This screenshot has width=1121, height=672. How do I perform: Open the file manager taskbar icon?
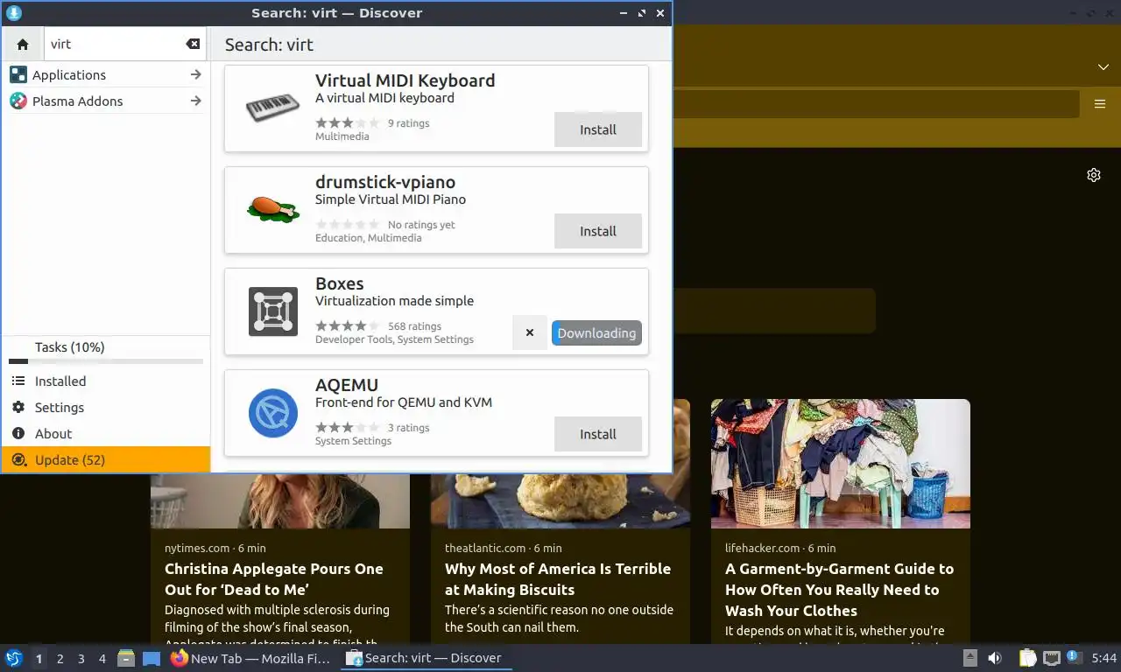tap(126, 658)
